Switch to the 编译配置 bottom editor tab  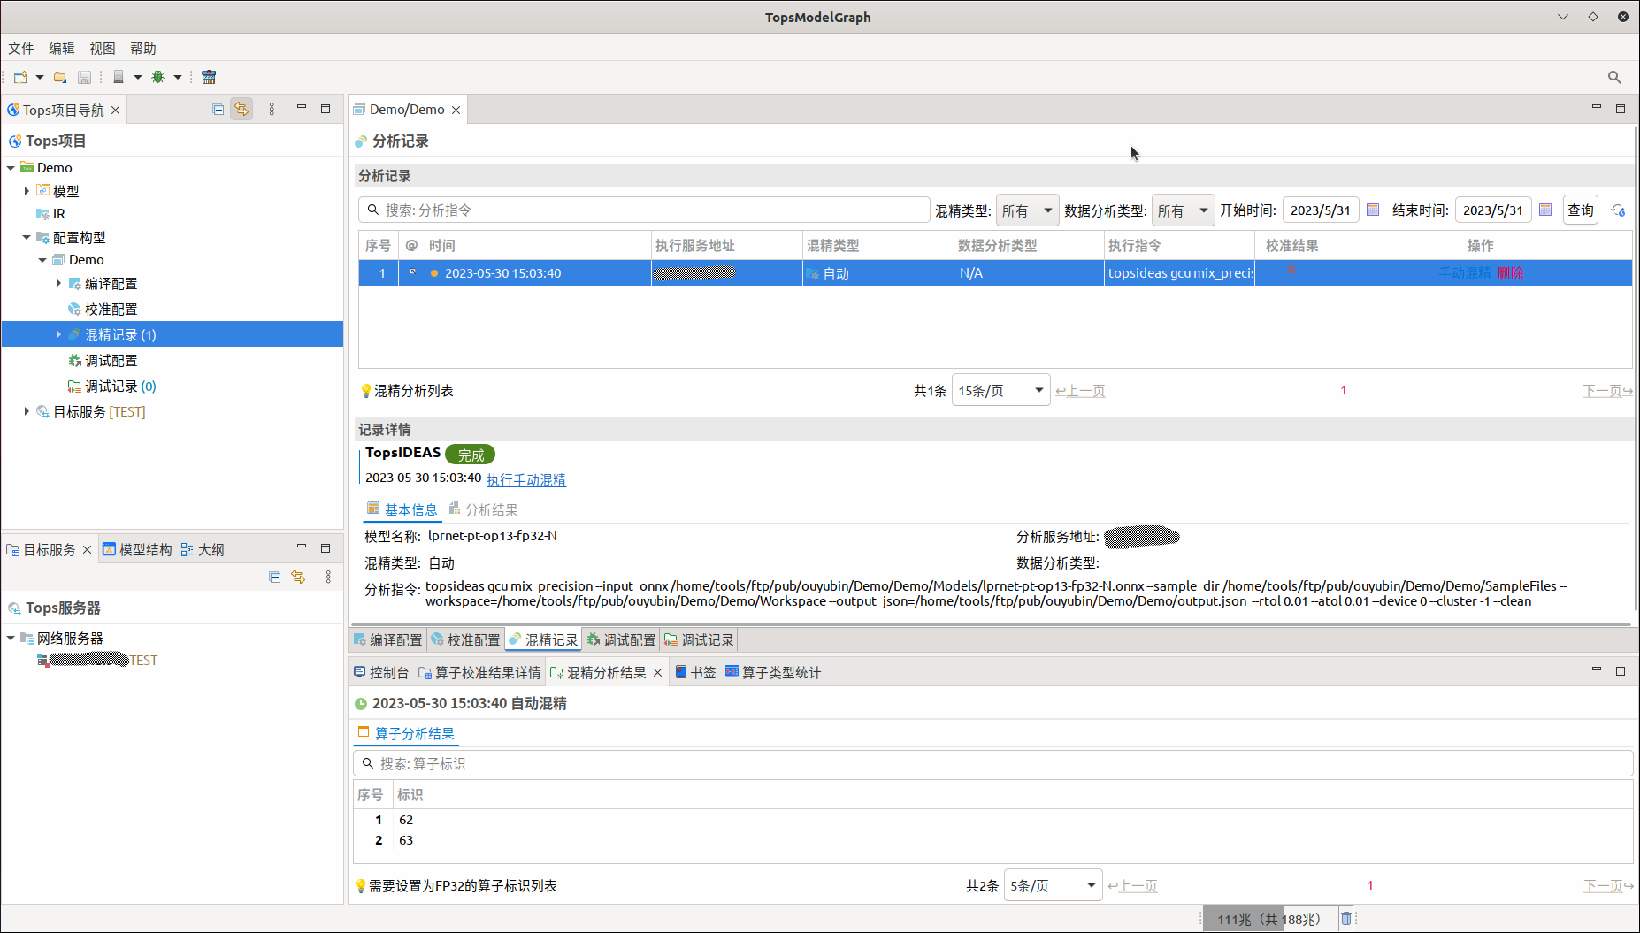tap(387, 639)
